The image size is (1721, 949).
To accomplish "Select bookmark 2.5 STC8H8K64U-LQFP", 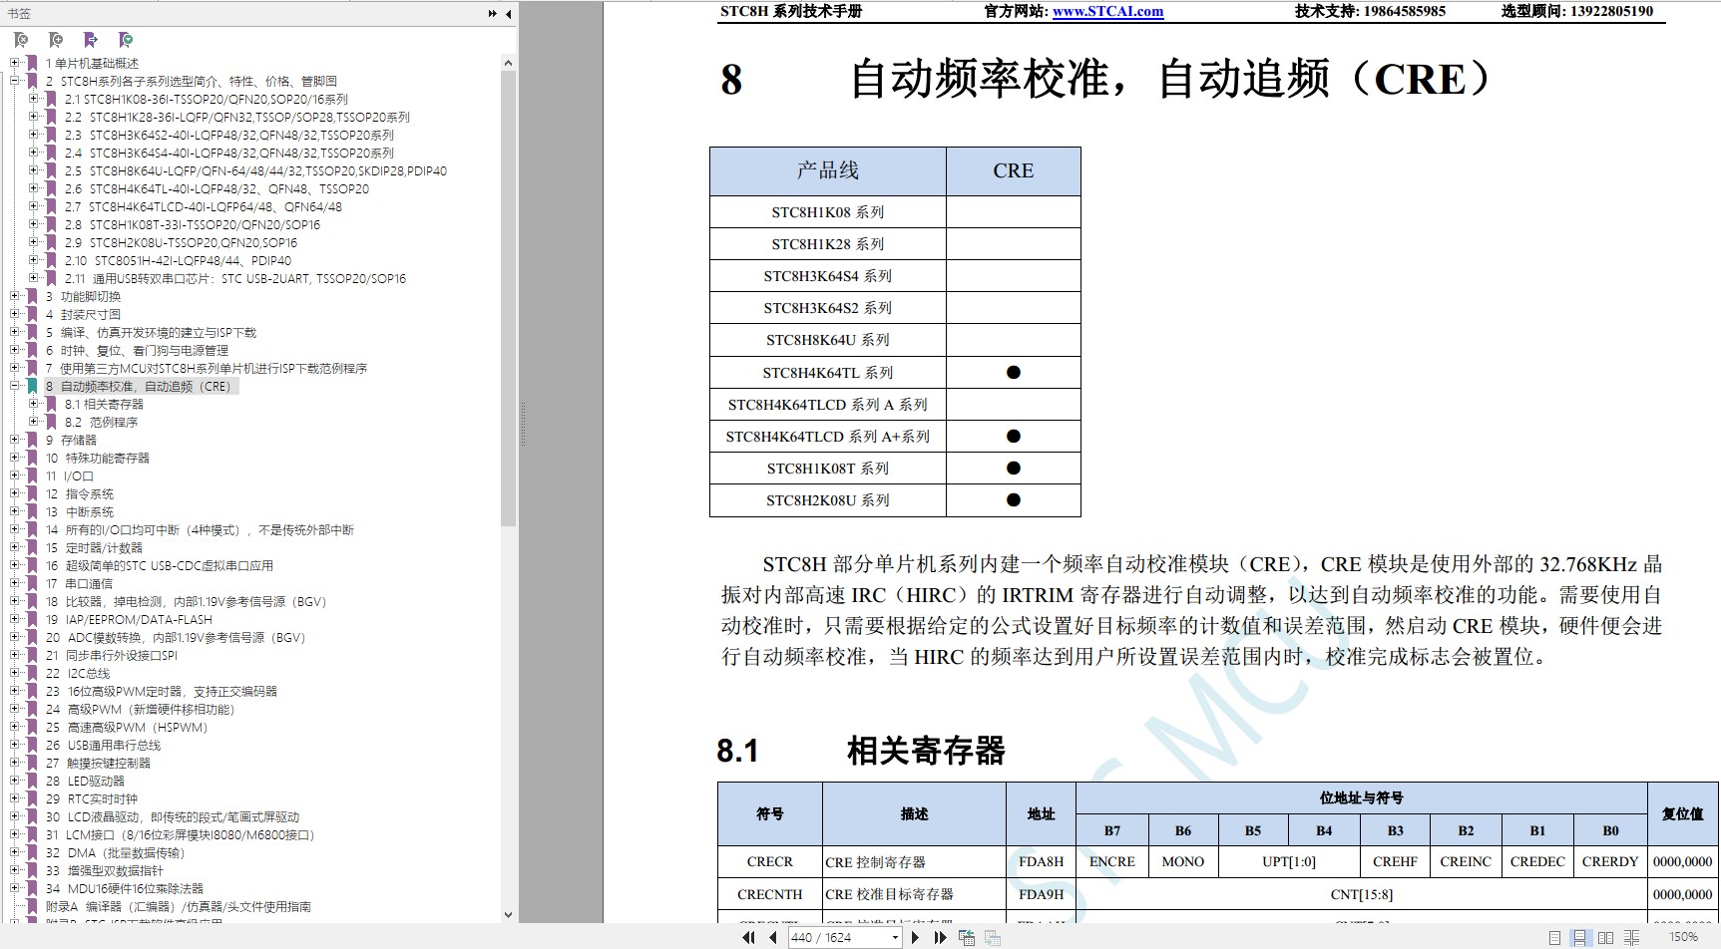I will [x=255, y=170].
